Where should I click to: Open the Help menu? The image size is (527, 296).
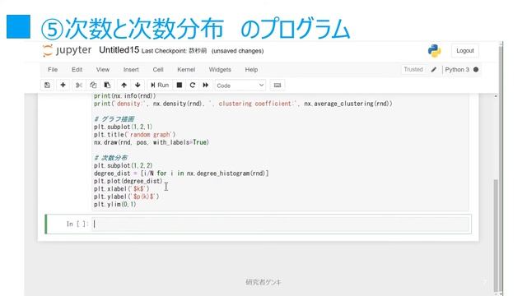coord(251,69)
